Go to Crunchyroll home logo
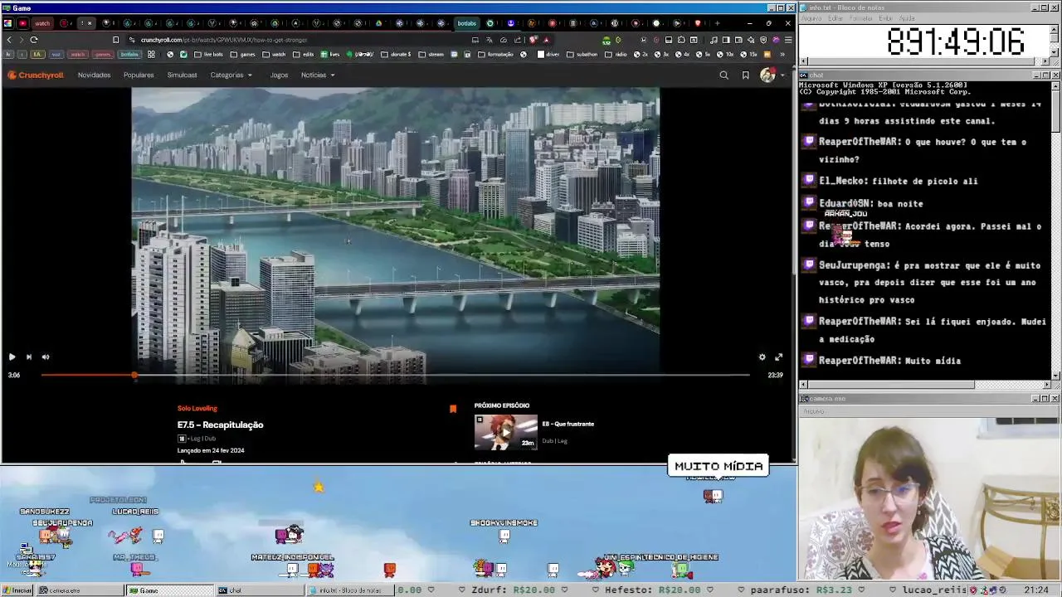Viewport: 1062px width, 597px height. pos(37,75)
